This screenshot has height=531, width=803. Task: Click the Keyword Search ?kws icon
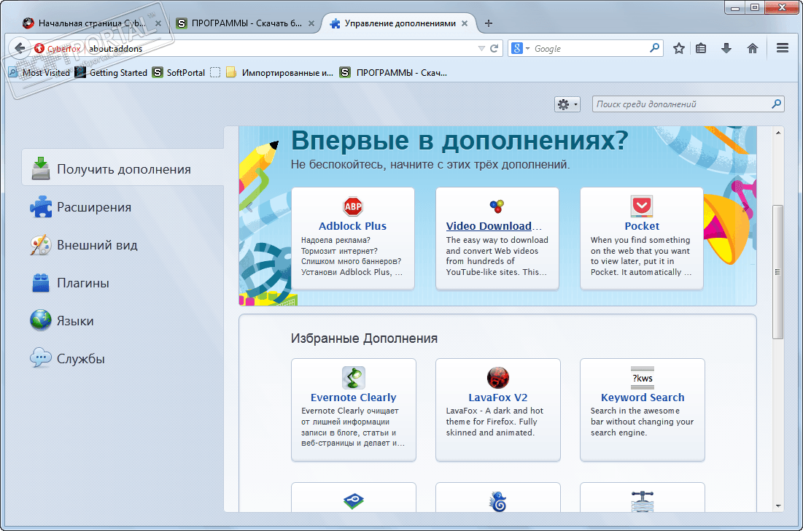[x=643, y=378]
